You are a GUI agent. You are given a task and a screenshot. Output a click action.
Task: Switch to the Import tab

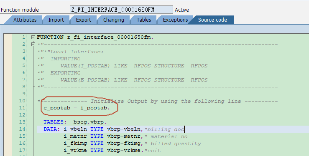pyautogui.click(x=56, y=20)
